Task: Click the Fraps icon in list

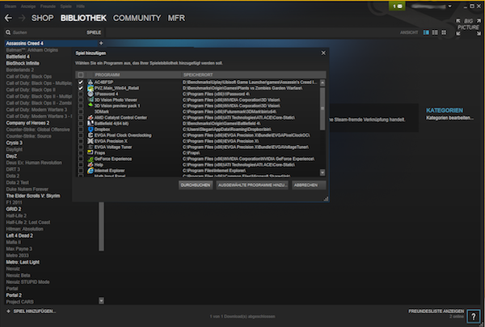Action: pyautogui.click(x=91, y=153)
